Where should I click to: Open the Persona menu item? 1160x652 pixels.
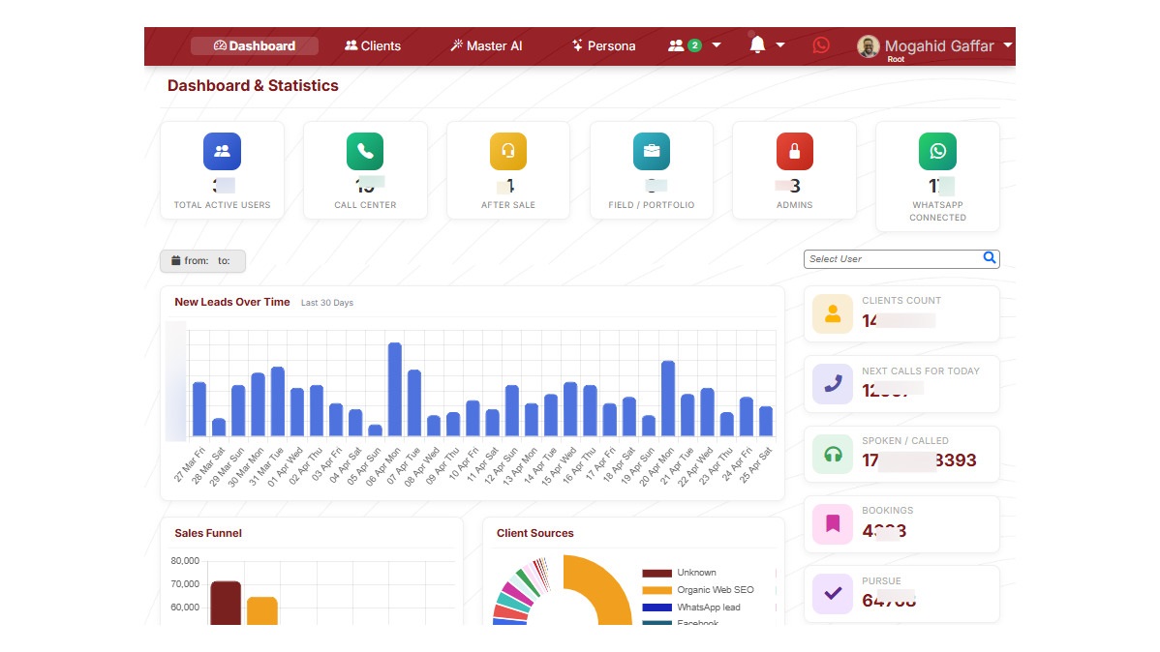click(x=603, y=45)
